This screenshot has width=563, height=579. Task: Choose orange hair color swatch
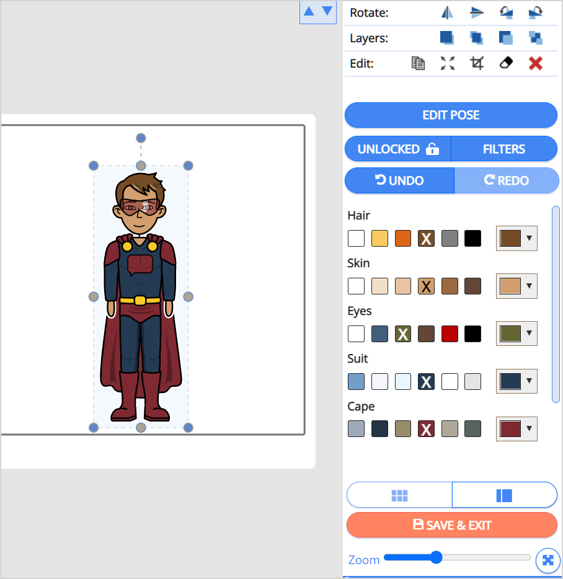(x=402, y=238)
